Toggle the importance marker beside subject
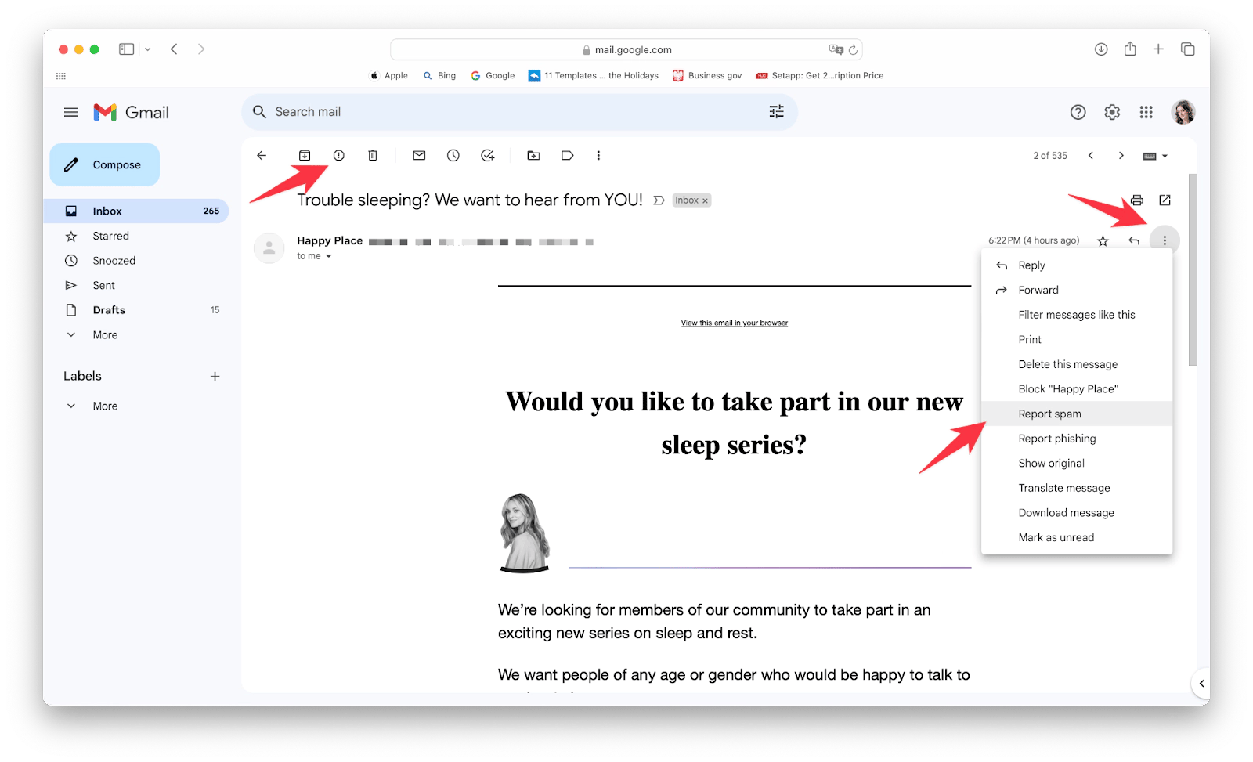The width and height of the screenshot is (1253, 762). point(659,200)
